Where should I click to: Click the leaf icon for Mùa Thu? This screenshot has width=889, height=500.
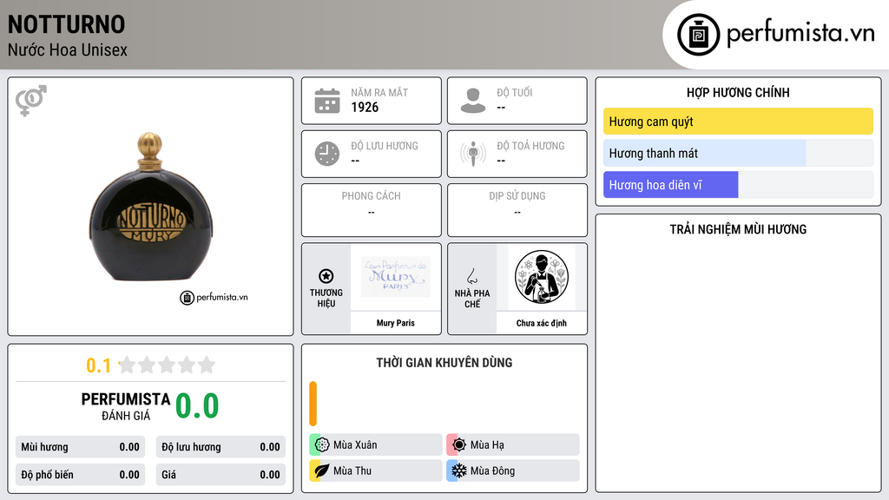tap(322, 470)
